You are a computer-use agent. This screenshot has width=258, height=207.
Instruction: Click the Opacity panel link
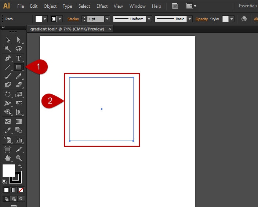201,19
